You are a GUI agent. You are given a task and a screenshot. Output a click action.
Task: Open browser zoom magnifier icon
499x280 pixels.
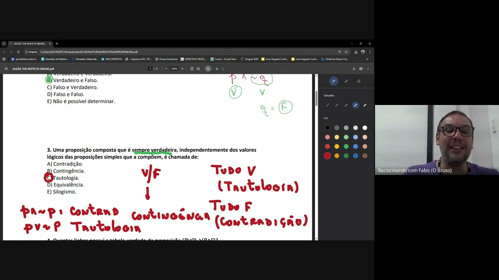click(x=340, y=52)
